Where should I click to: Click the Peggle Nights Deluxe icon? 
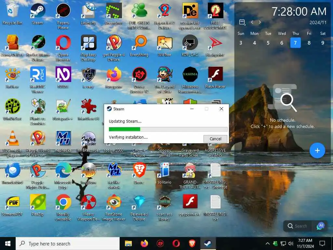click(38, 170)
